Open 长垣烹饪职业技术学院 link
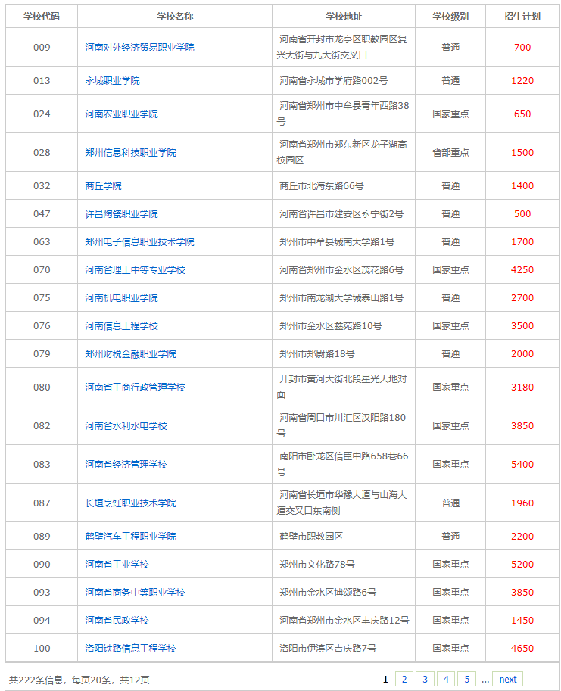This screenshot has width=561, height=691. (x=130, y=503)
